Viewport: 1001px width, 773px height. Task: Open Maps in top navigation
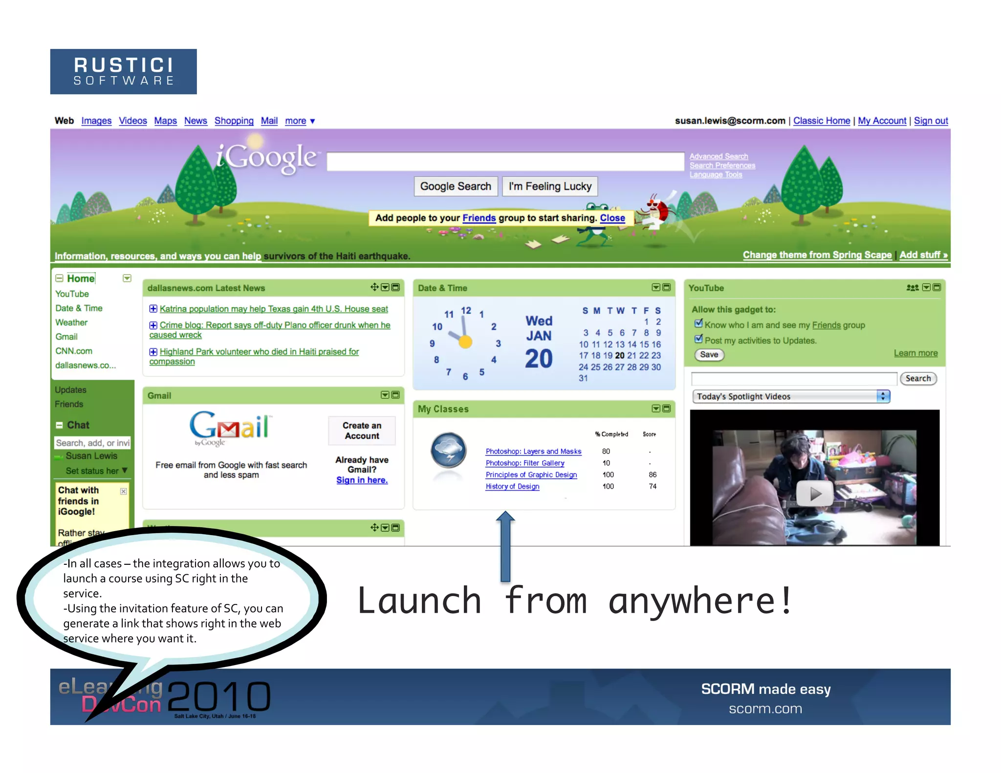[165, 121]
